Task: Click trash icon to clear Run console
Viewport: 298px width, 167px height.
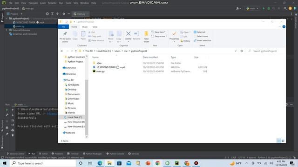Action: (x=13, y=135)
